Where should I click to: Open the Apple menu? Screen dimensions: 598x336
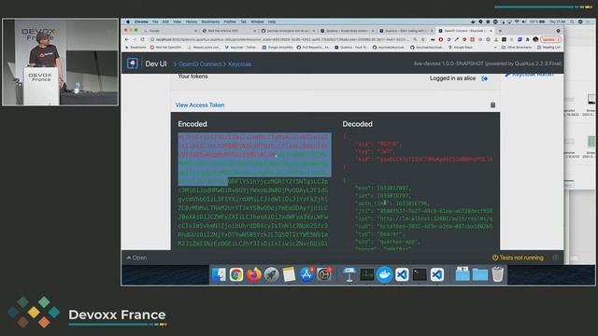tap(128, 21)
